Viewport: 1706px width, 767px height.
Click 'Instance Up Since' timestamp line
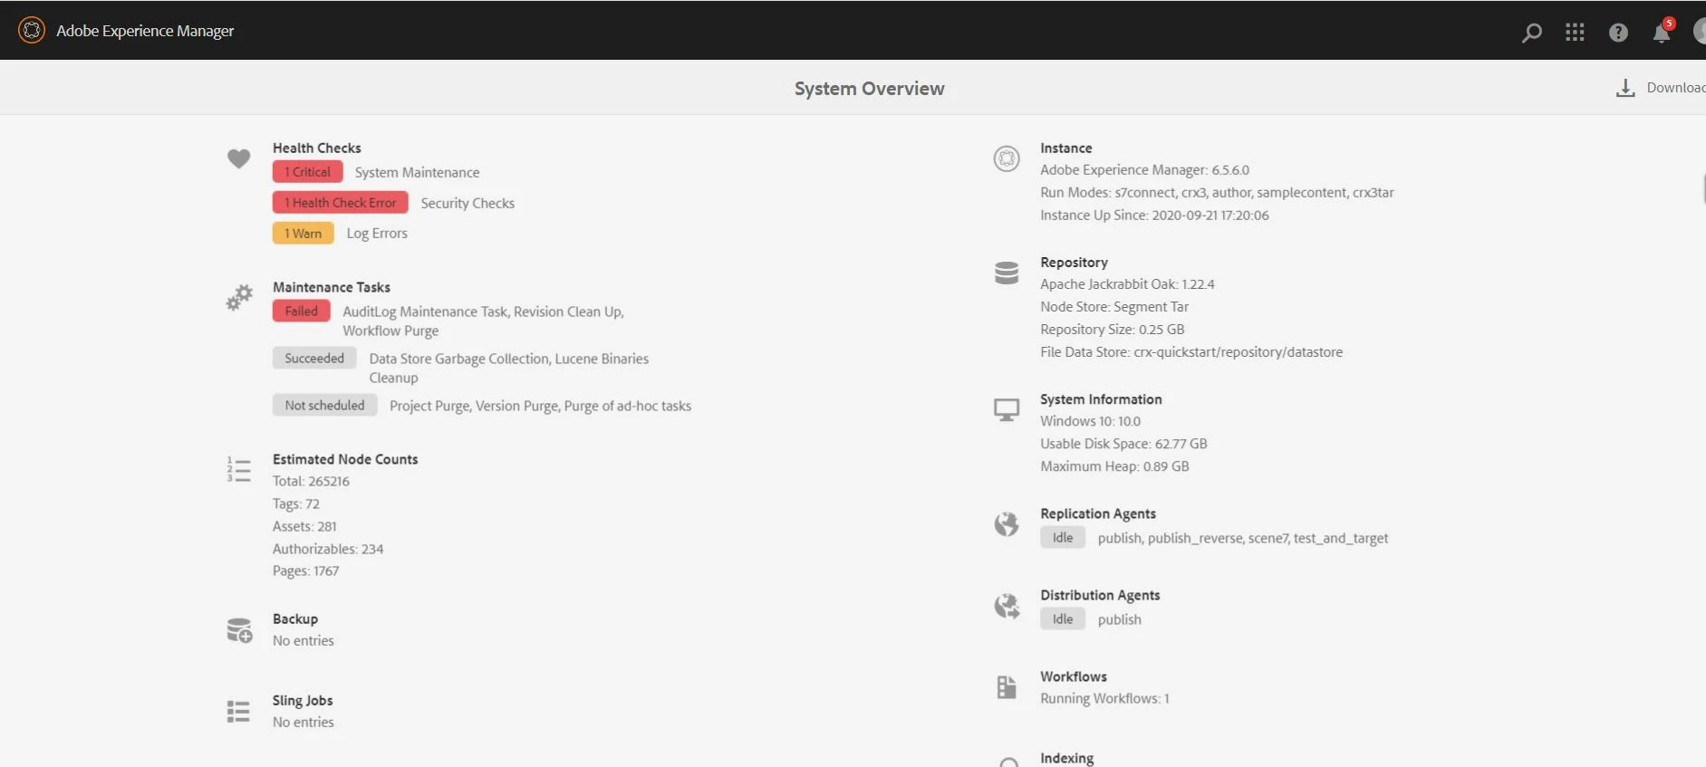(1154, 215)
